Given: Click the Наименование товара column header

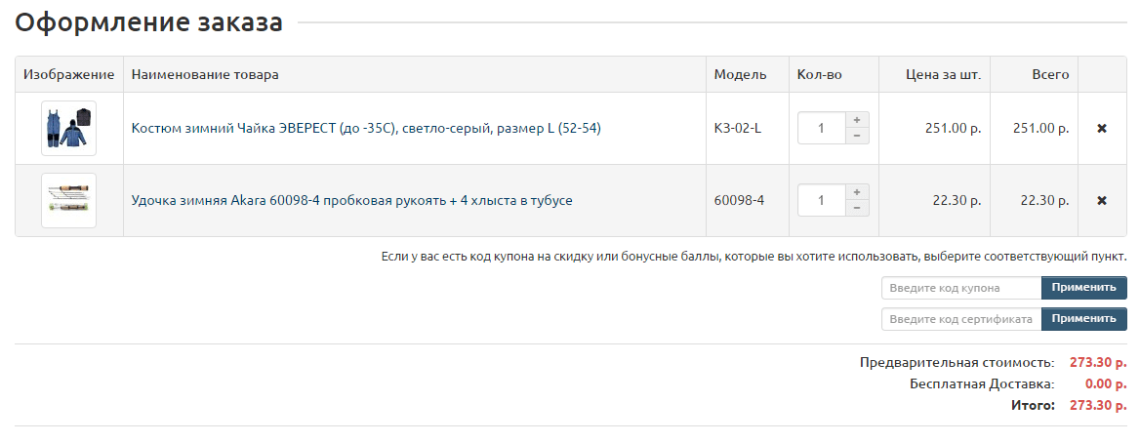Looking at the screenshot, I should tap(205, 75).
